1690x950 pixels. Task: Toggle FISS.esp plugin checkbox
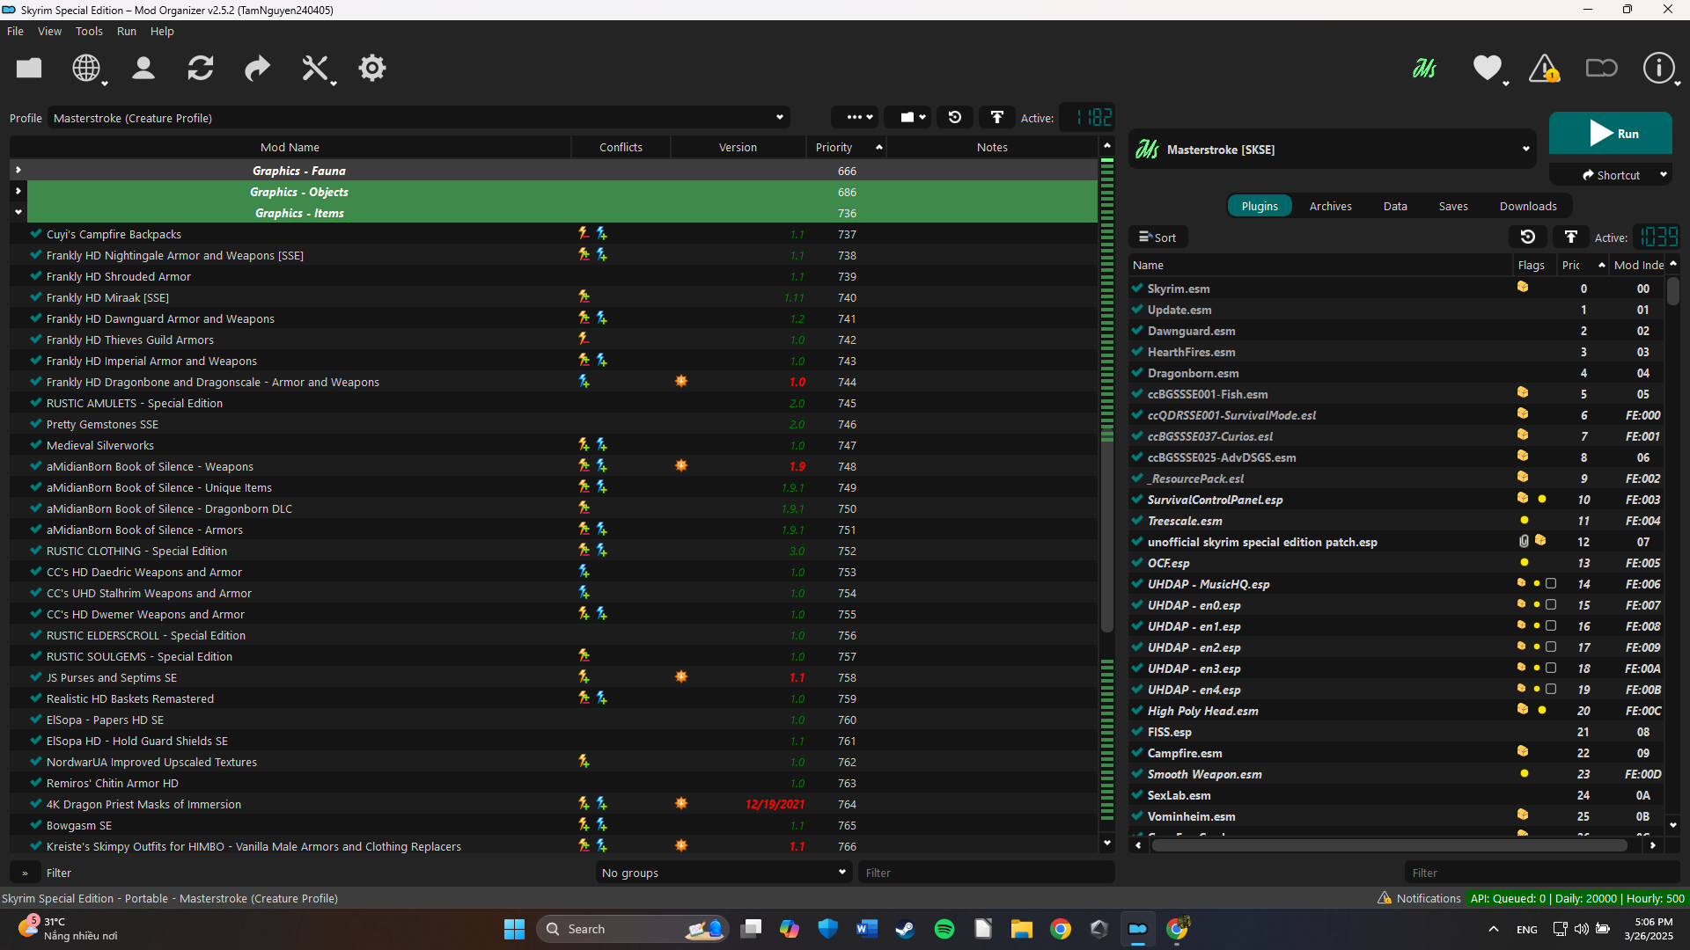click(1137, 732)
